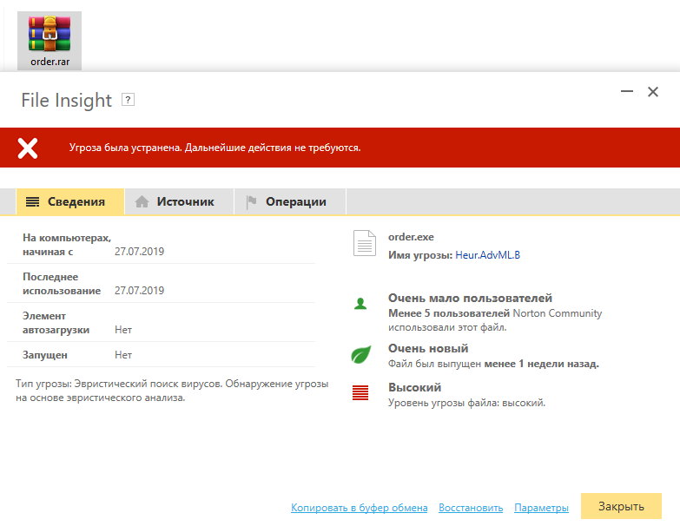Click the 'Высокий' threat level heading
This screenshot has width=680, height=526.
pyautogui.click(x=414, y=387)
